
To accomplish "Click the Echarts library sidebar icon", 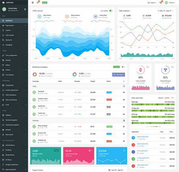I will pos(3,145).
